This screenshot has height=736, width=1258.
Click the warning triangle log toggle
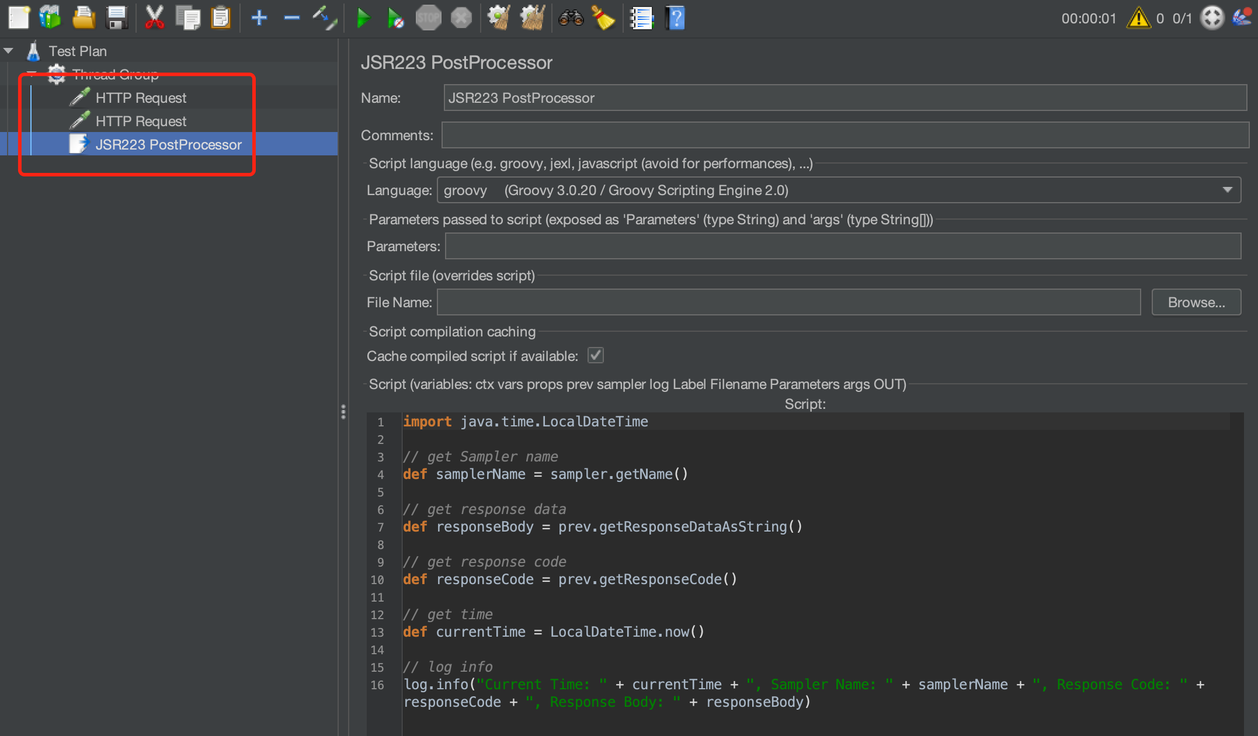pyautogui.click(x=1138, y=18)
